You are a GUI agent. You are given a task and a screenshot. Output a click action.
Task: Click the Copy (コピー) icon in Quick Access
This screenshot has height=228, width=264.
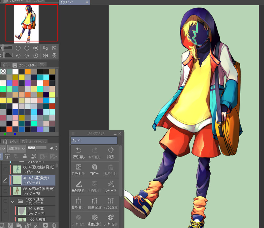pos(95,169)
